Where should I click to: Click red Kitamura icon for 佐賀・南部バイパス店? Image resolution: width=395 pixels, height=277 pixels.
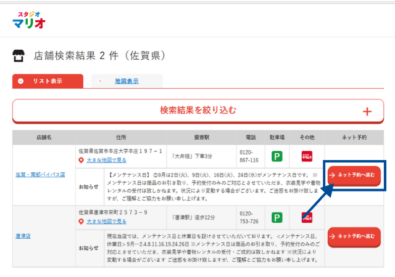click(x=307, y=156)
